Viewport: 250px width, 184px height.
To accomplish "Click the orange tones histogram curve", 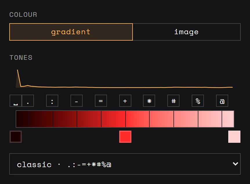I will 124,79.
